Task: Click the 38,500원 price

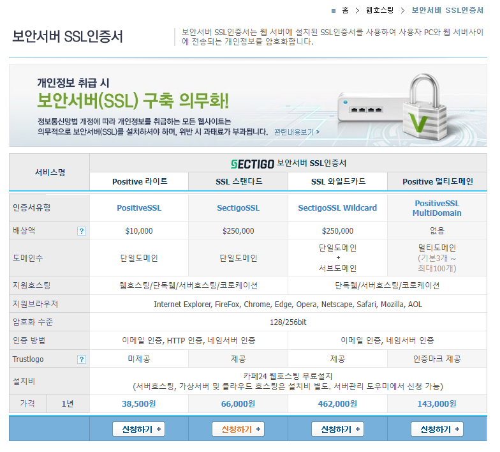Action: pyautogui.click(x=139, y=403)
